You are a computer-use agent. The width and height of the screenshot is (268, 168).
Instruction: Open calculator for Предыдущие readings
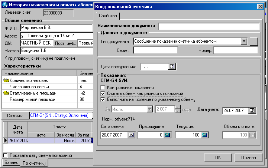click(x=167, y=135)
